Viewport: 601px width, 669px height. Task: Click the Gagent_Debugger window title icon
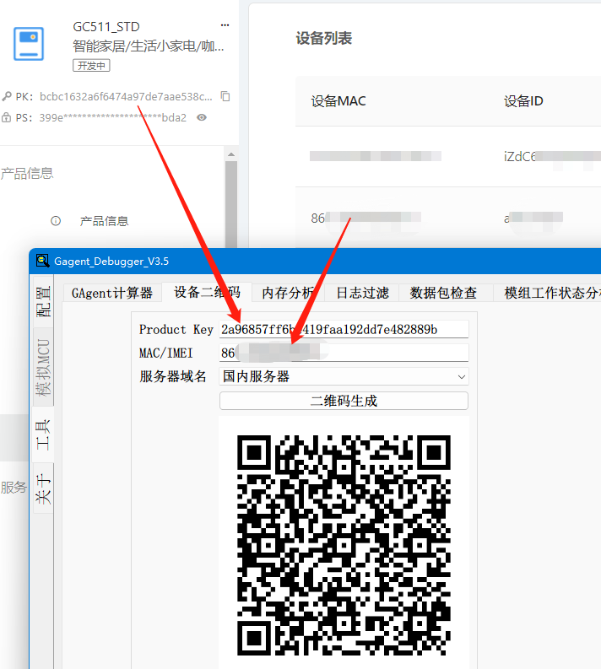click(x=42, y=261)
